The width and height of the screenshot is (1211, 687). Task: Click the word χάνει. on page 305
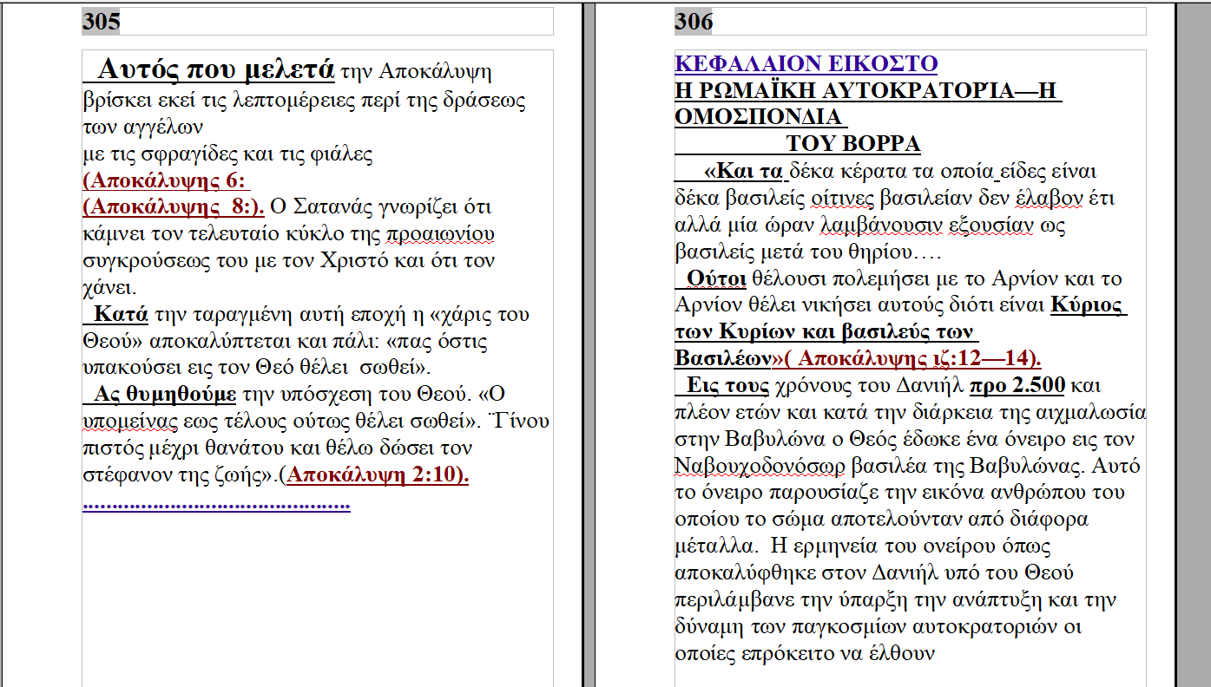(110, 288)
